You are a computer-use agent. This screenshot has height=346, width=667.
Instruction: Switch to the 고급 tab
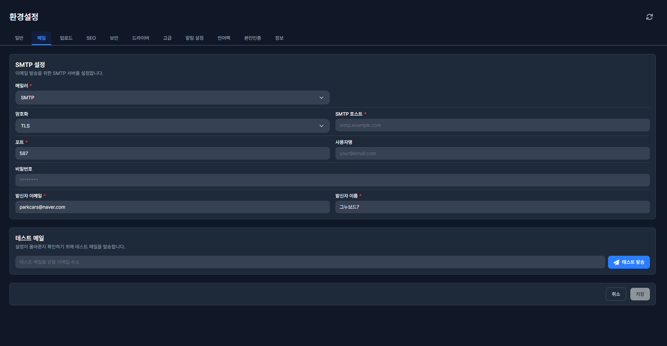pos(167,38)
